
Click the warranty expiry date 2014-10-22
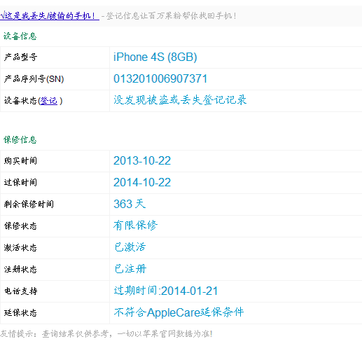[x=142, y=182]
